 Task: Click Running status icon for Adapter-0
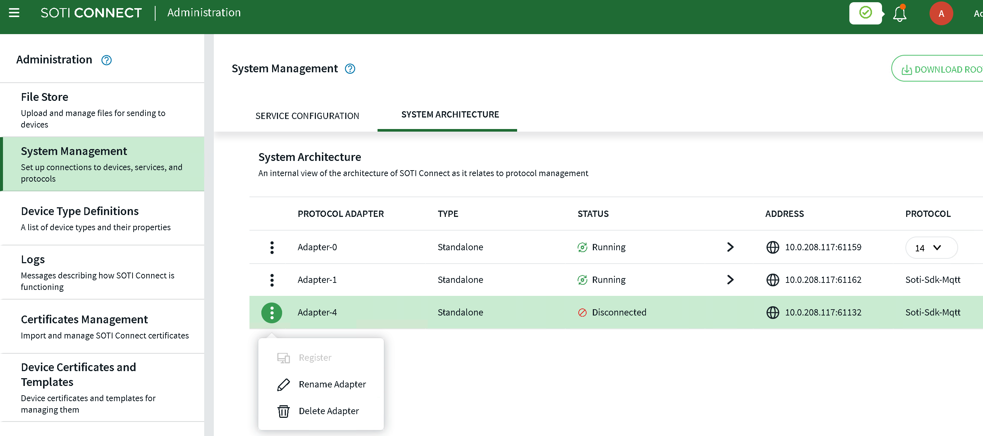point(582,247)
